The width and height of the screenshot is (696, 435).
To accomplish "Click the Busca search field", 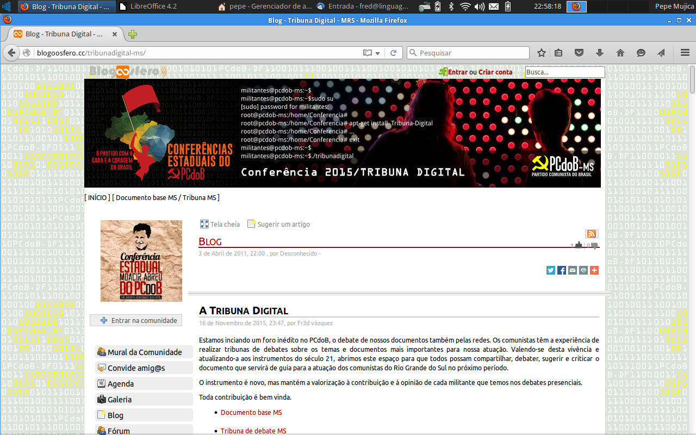I will click(x=565, y=72).
